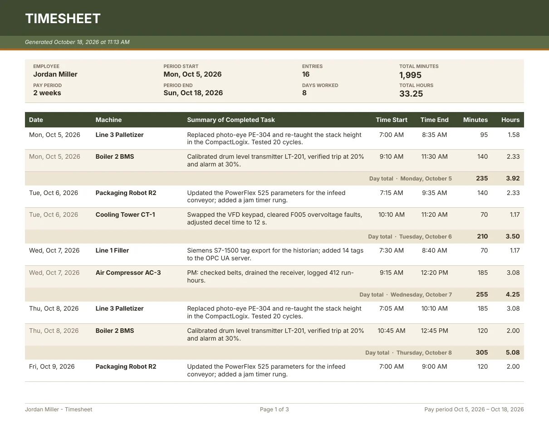The height and width of the screenshot is (424, 549).
Task: Click 'Day total · Tuesday, October 6' label
Action: click(x=410, y=237)
